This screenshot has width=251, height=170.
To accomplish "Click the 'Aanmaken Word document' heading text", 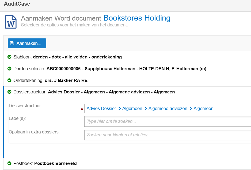I will [61, 18].
